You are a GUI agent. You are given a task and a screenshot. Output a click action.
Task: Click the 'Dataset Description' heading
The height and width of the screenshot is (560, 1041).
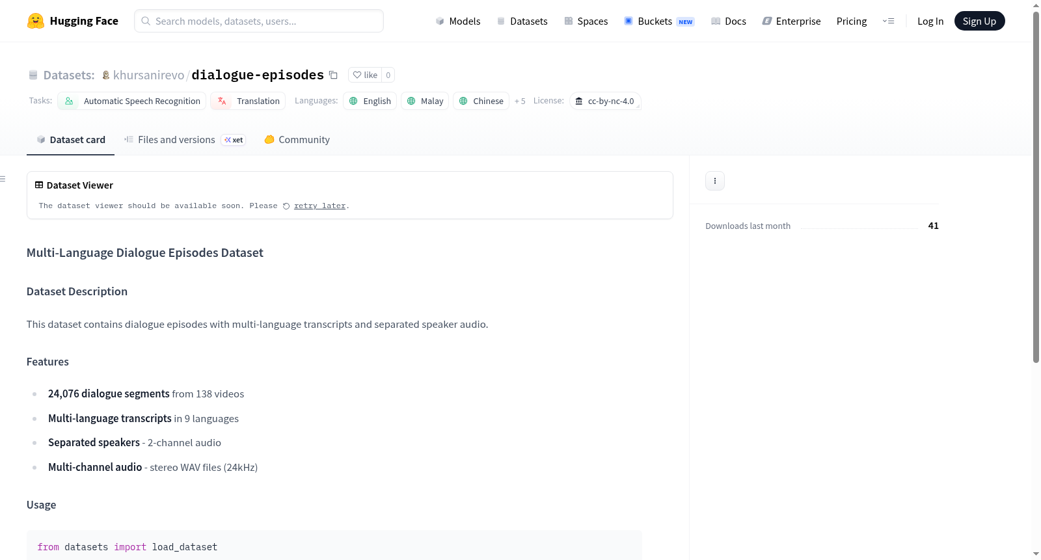coord(77,291)
